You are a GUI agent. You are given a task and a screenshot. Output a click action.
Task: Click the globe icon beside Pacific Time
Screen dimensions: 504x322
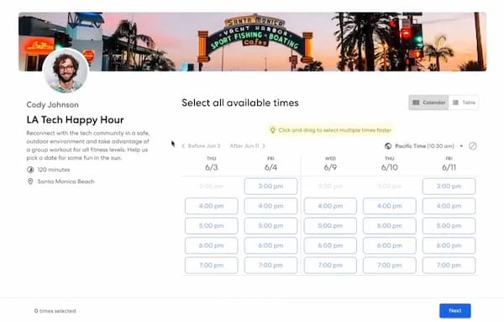388,146
